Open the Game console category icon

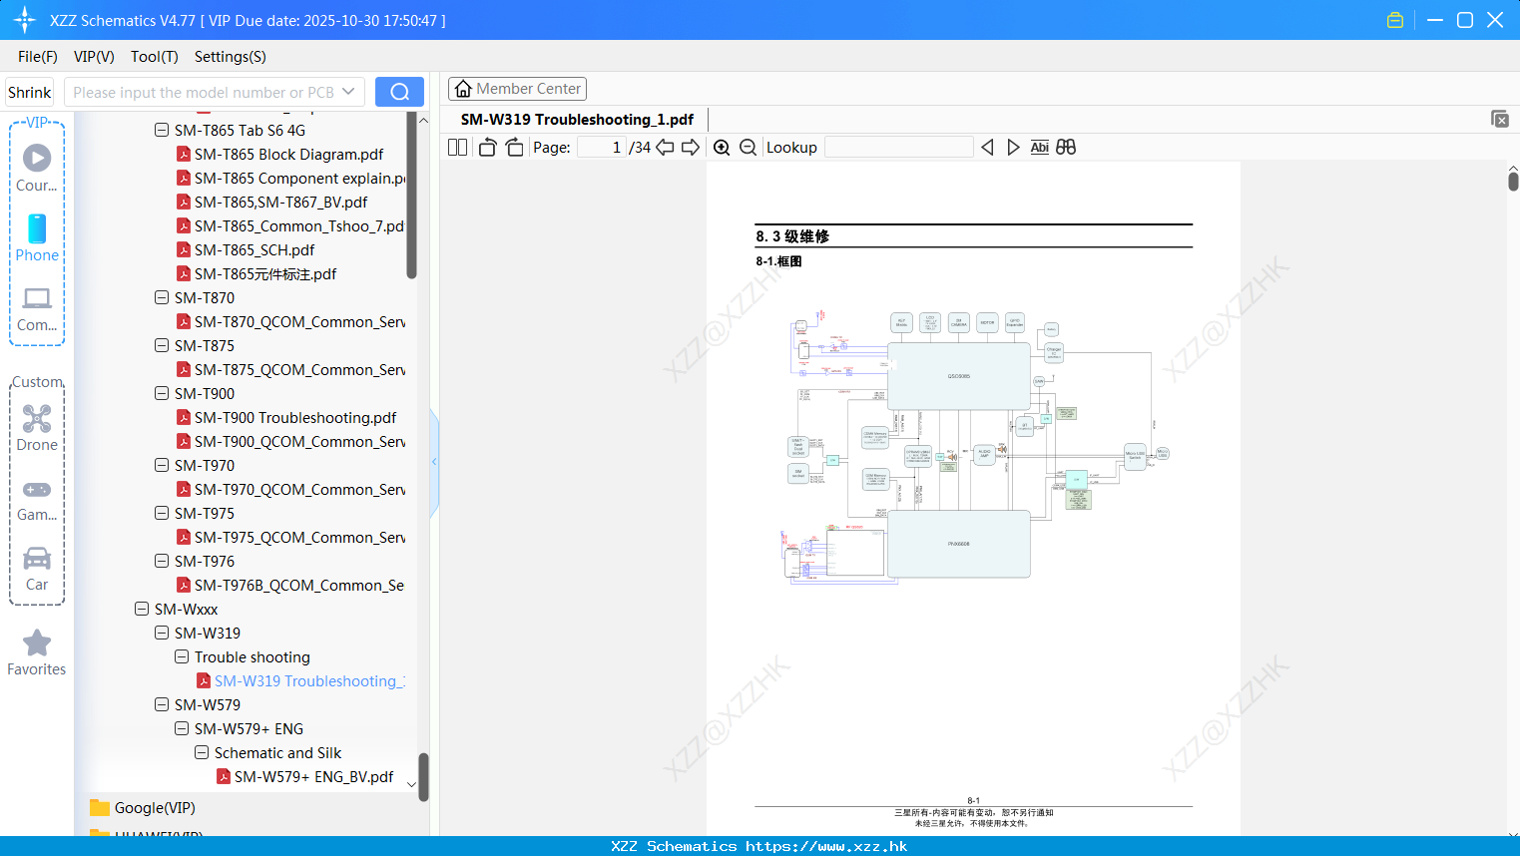point(37,499)
